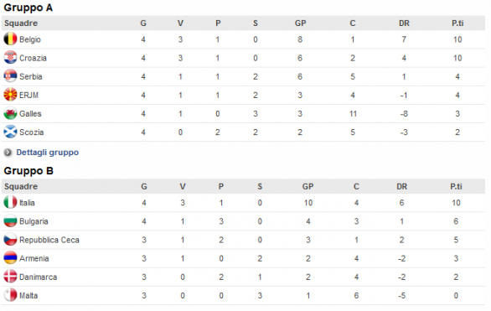This screenshot has height=311, width=491.
Task: Click the Italia flag icon
Action: 10,202
